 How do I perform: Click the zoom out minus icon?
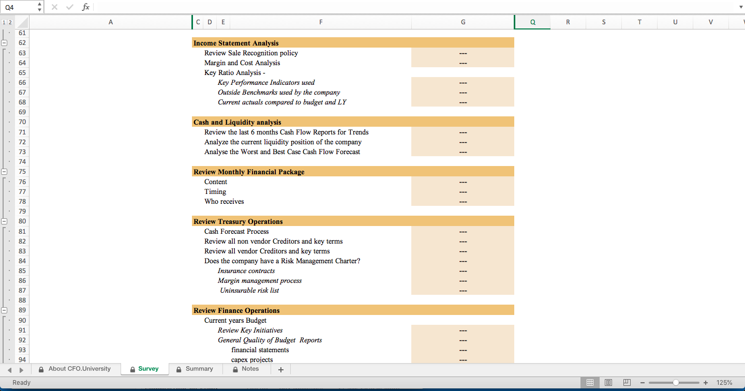(643, 383)
